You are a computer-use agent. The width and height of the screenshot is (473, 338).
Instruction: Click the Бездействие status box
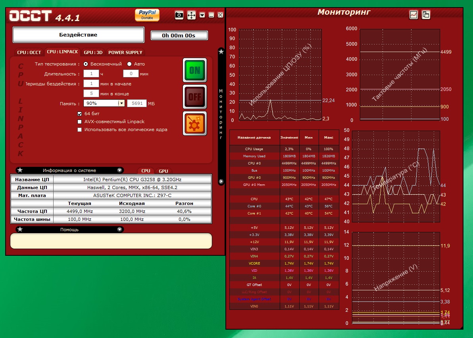[x=79, y=35]
